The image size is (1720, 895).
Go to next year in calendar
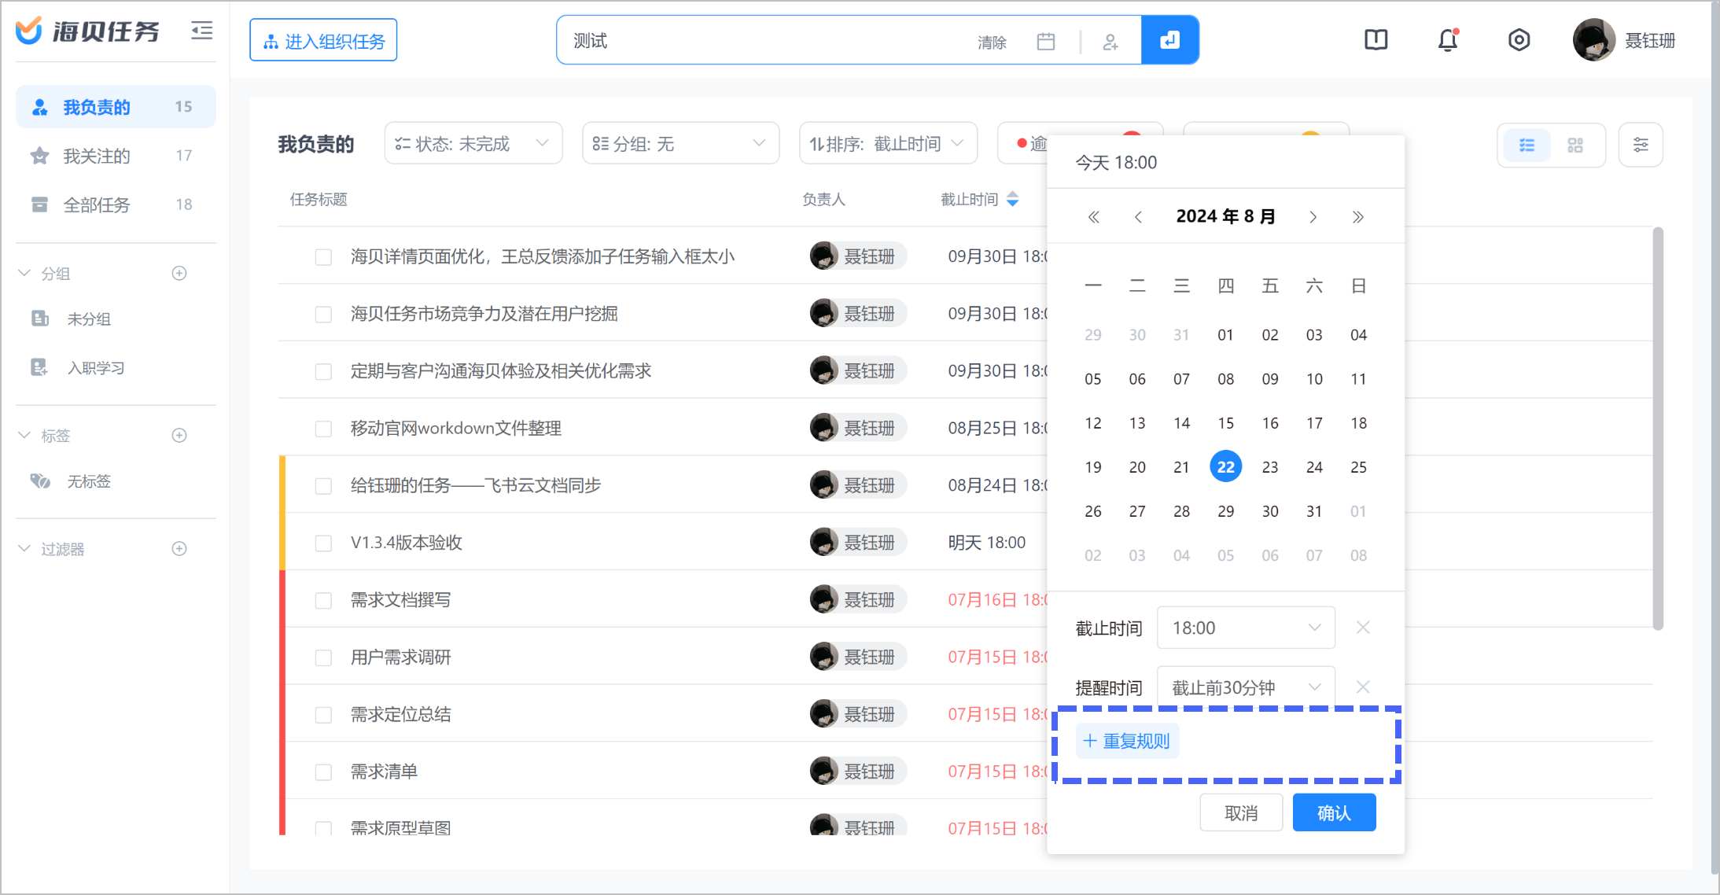pyautogui.click(x=1358, y=217)
